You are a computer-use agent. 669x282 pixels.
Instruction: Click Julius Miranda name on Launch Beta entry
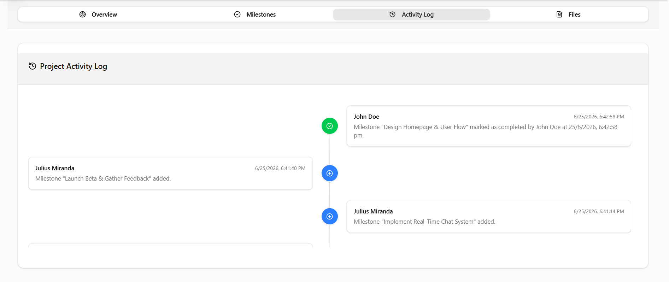55,168
